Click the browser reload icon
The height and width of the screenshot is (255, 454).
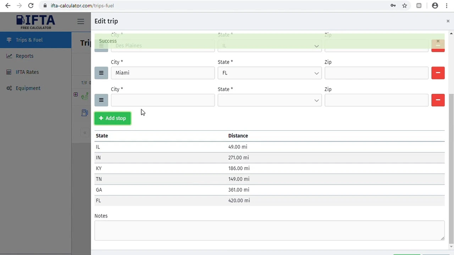31,6
